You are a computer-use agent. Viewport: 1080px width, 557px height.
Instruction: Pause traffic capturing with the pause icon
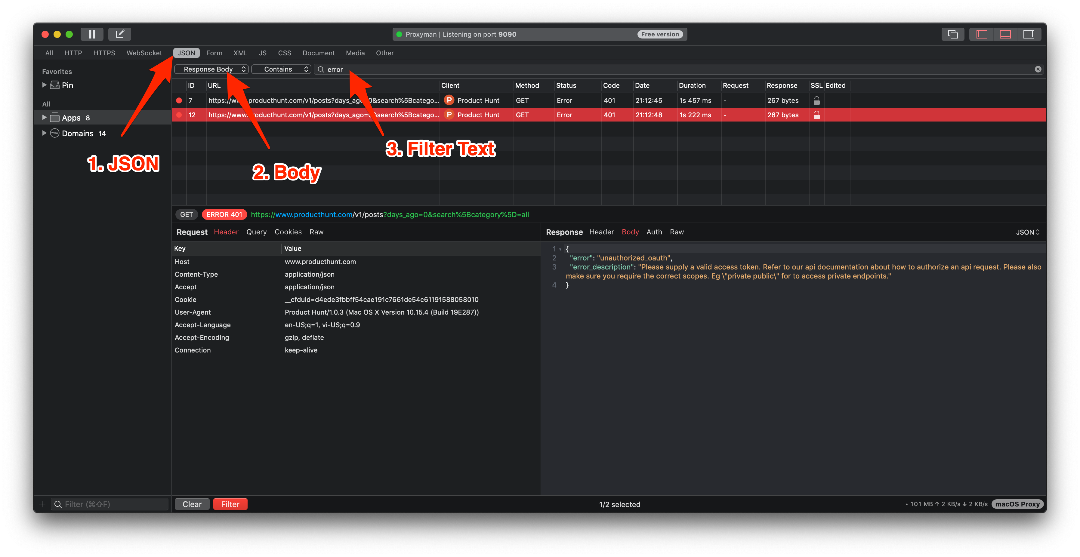point(92,34)
